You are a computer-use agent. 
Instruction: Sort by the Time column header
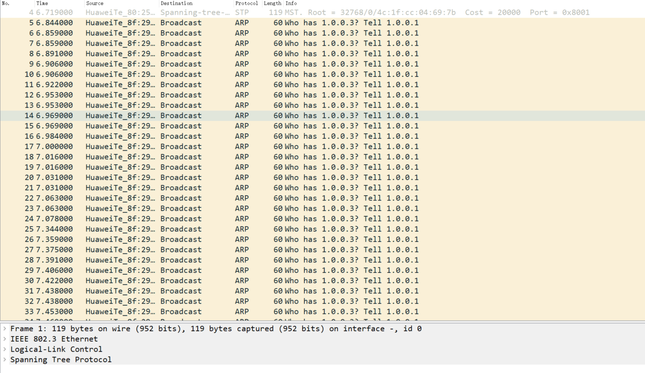pos(60,3)
